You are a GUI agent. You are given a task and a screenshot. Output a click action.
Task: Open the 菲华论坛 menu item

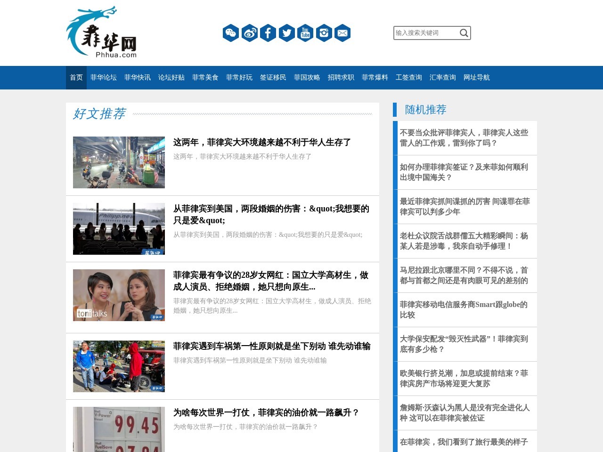click(x=104, y=78)
